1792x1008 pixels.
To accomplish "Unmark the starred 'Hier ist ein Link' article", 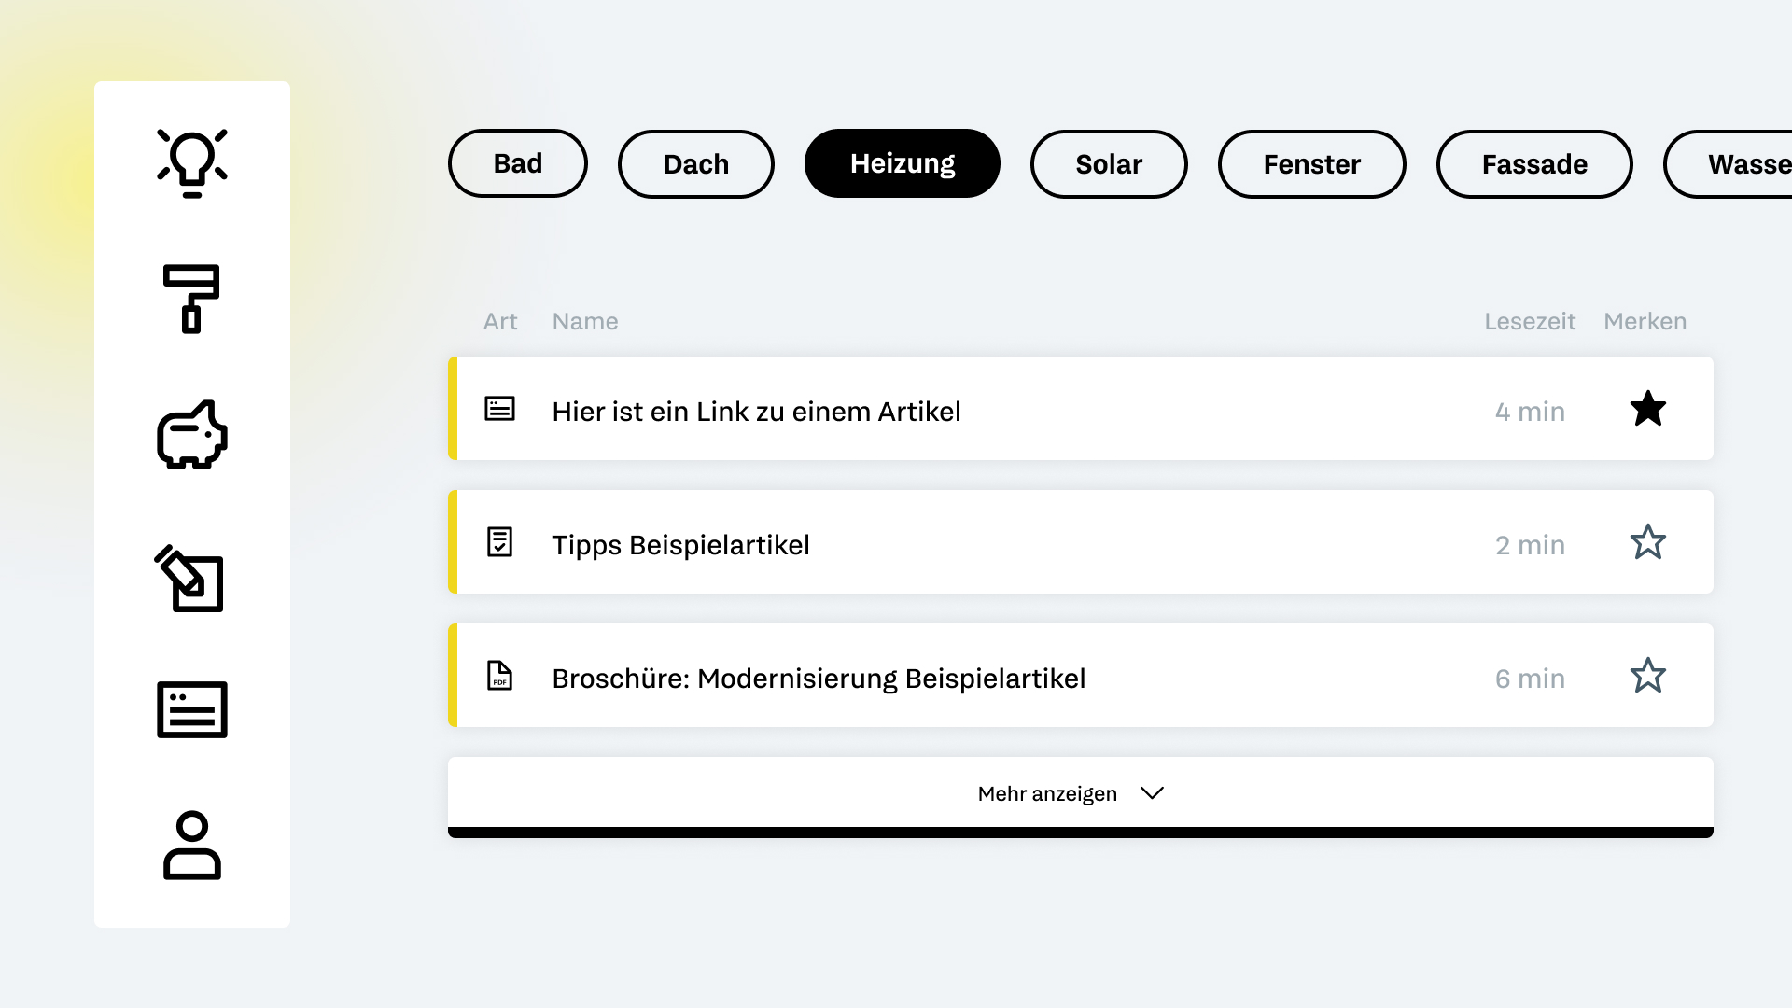I will [1648, 409].
